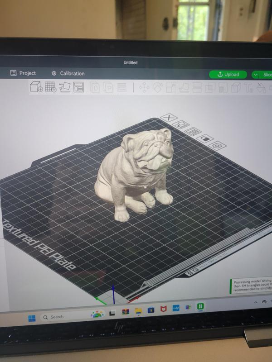Screen dimensions: 272x362
Task: Arrange all objects using the toolbar icon
Action: click(78, 87)
